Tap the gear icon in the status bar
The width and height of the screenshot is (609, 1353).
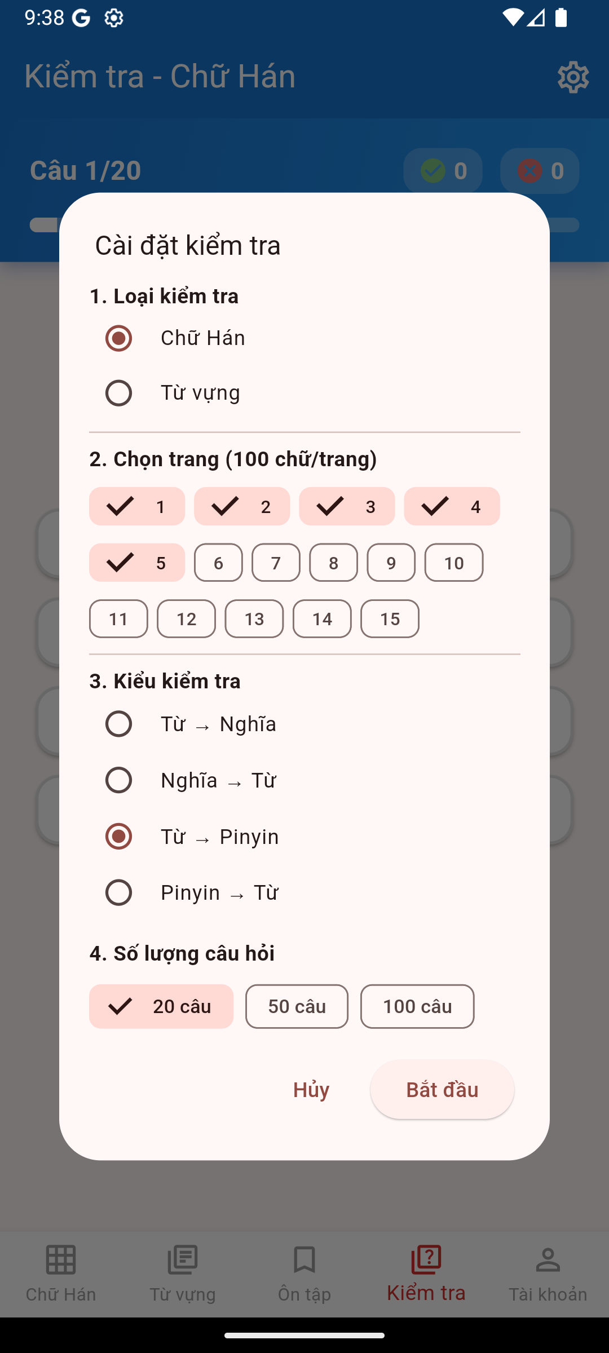tap(113, 18)
